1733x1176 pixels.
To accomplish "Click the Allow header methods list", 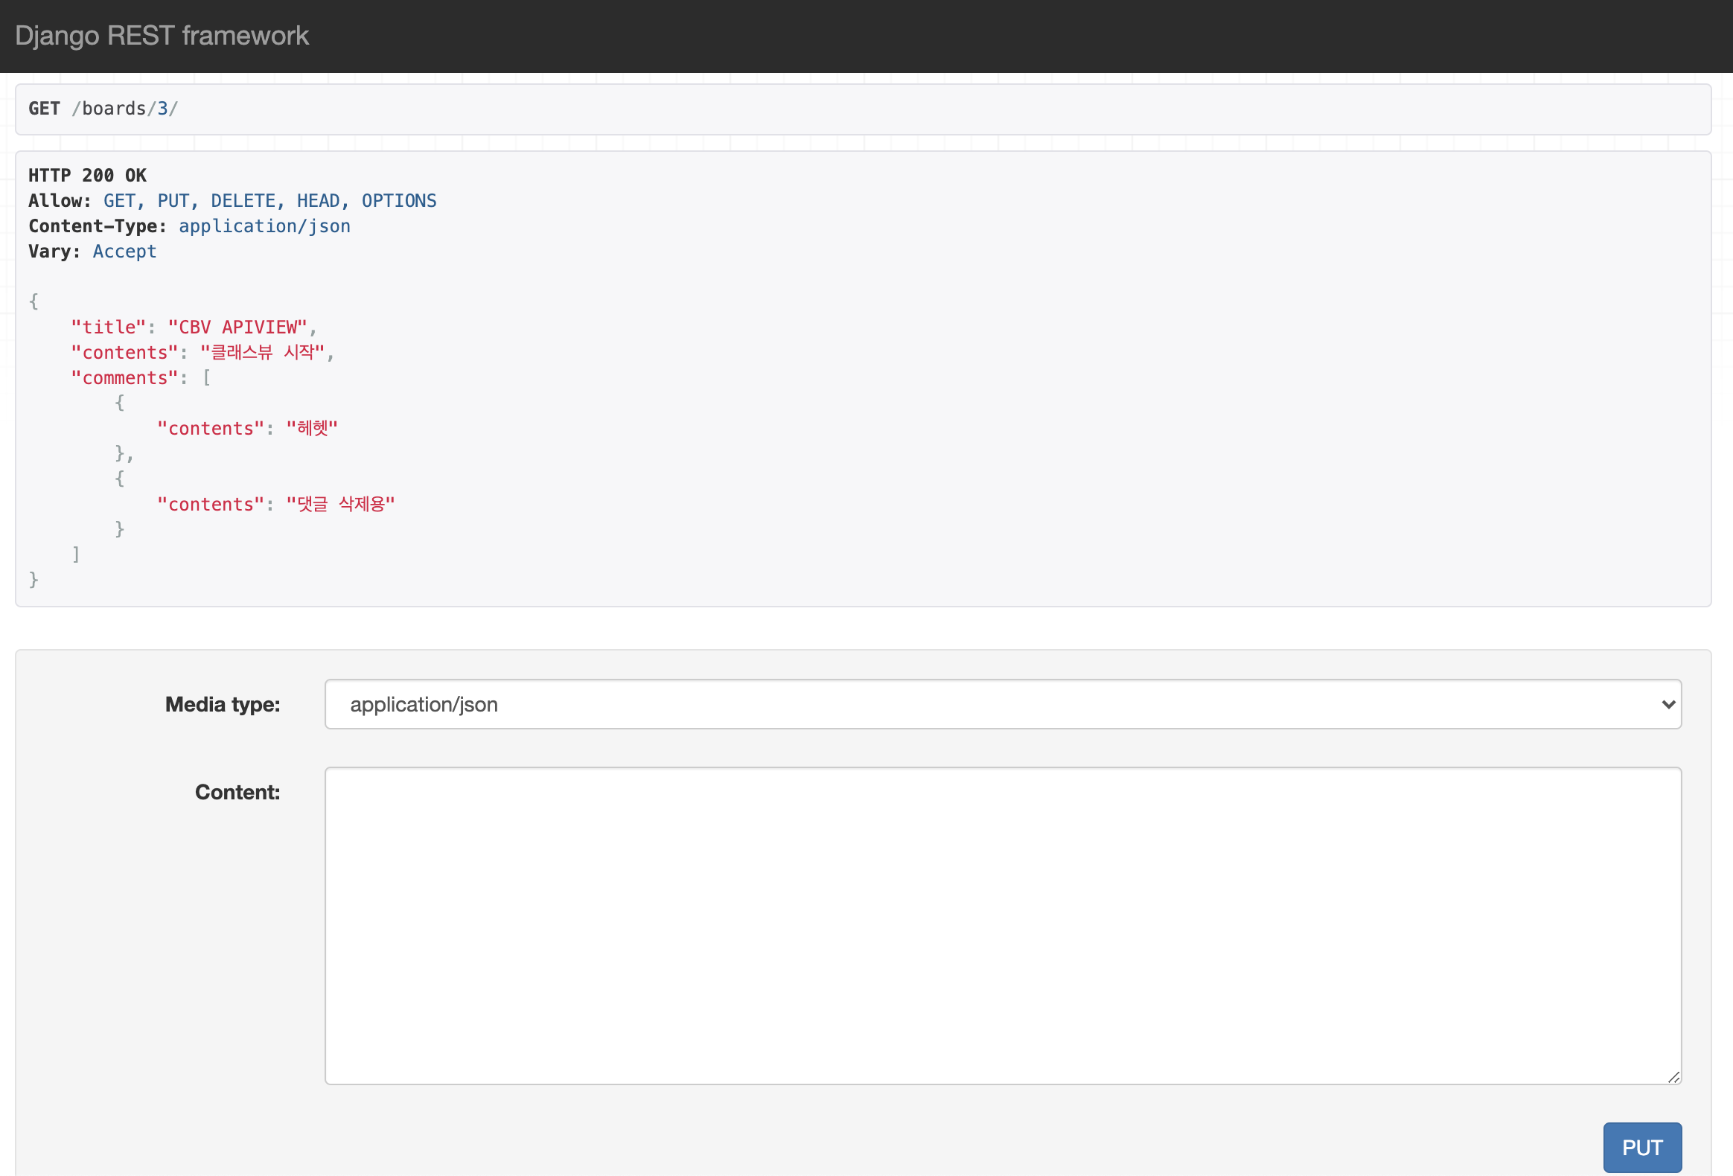I will [x=269, y=201].
